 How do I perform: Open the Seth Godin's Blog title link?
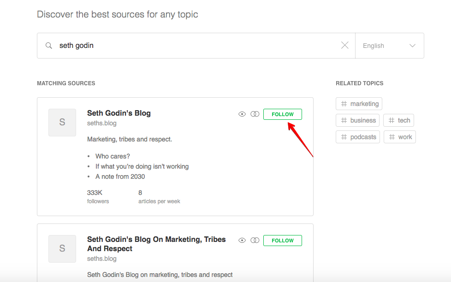point(119,113)
